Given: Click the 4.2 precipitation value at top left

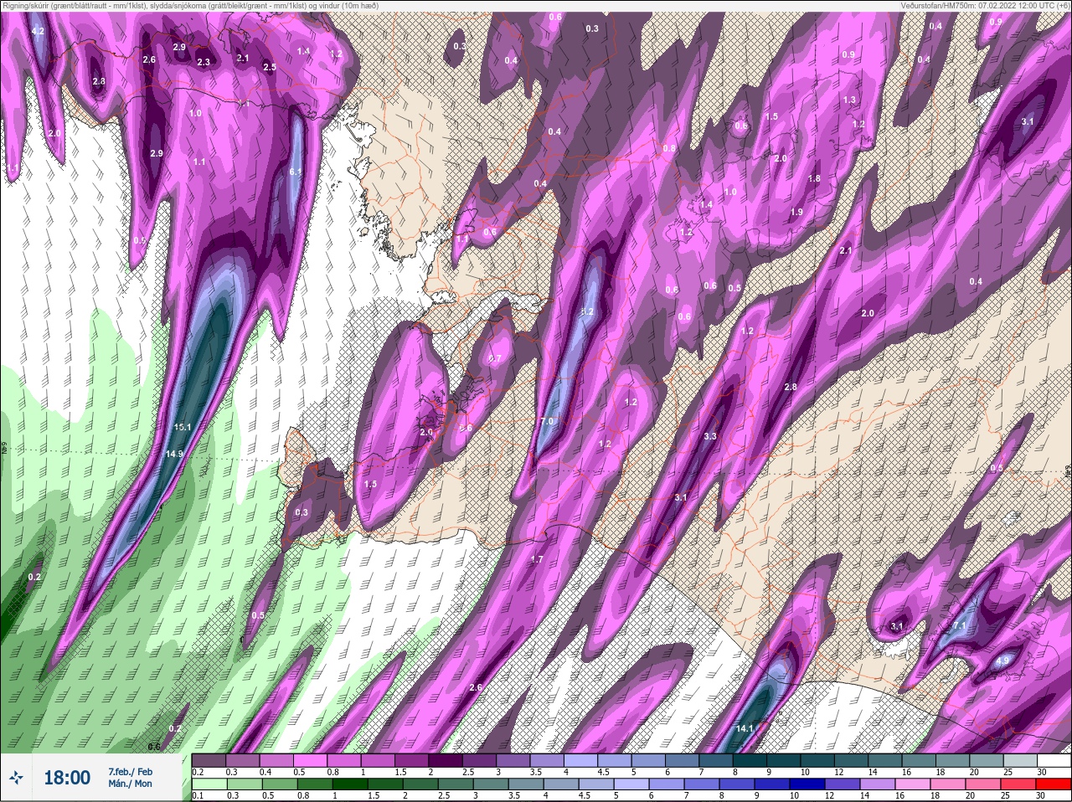Looking at the screenshot, I should point(38,31).
